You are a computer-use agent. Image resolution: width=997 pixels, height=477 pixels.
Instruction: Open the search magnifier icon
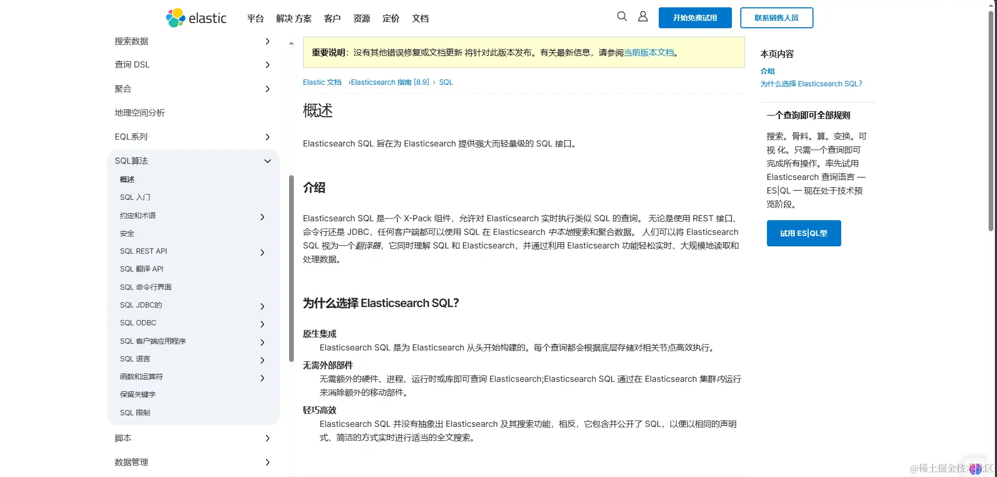pyautogui.click(x=622, y=16)
